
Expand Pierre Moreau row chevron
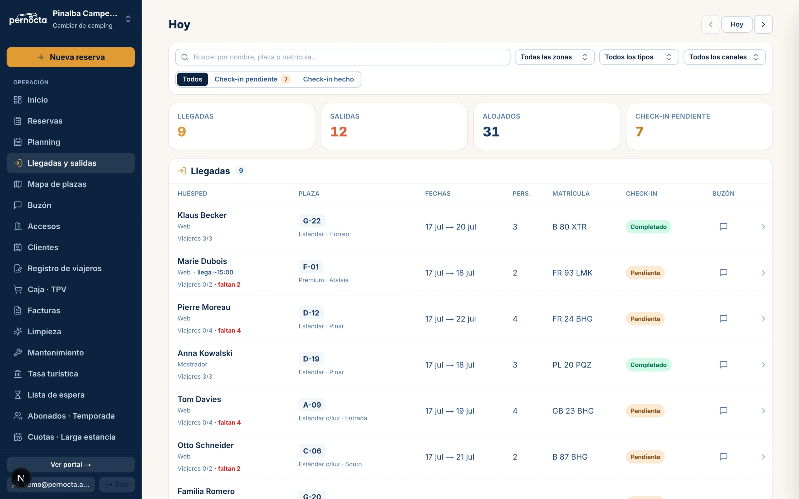coord(763,319)
